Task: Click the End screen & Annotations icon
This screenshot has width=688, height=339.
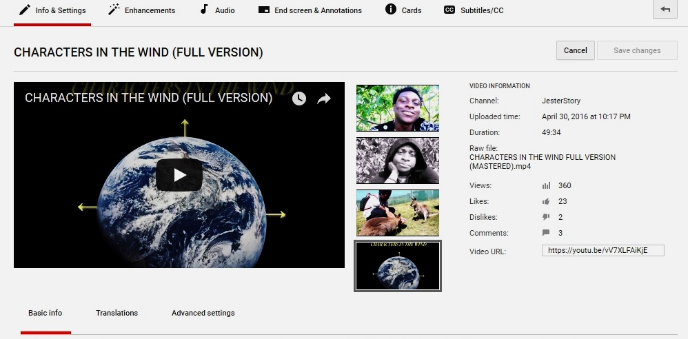Action: point(264,10)
